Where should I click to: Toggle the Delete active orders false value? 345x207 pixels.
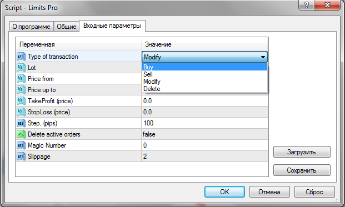click(x=204, y=134)
